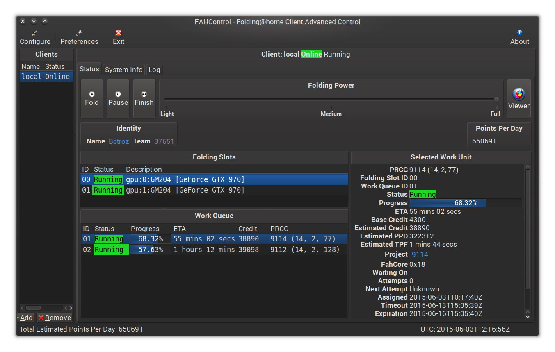Click the Folding Power slider handle
555x352 pixels.
(496, 99)
